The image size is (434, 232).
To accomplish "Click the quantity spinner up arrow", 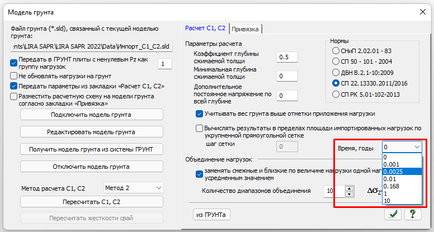I will (x=350, y=188).
